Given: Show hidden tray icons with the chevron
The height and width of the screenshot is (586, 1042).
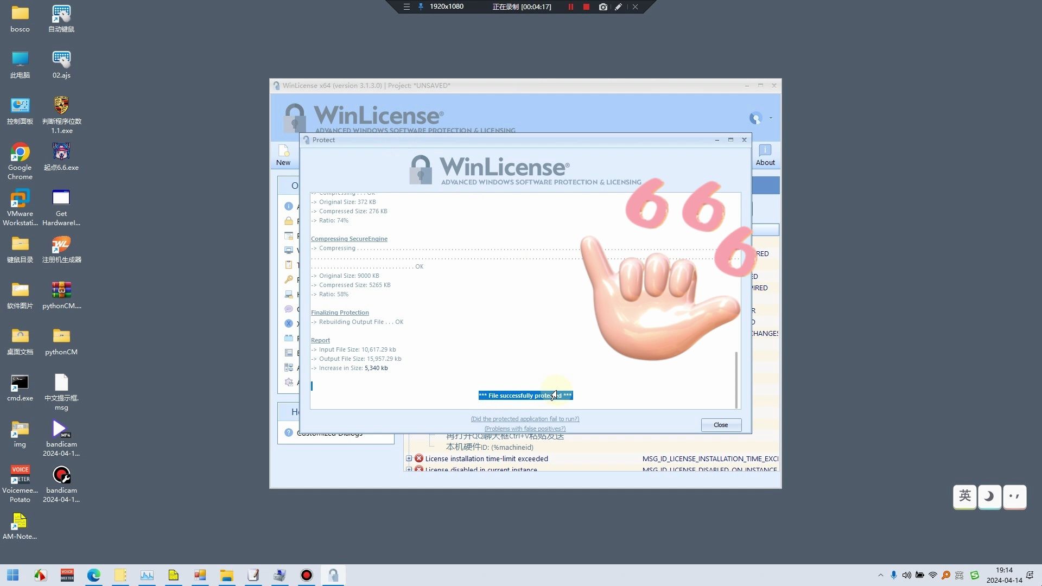Looking at the screenshot, I should point(880,575).
